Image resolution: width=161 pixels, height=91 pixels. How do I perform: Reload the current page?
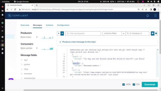click(x=15, y=10)
